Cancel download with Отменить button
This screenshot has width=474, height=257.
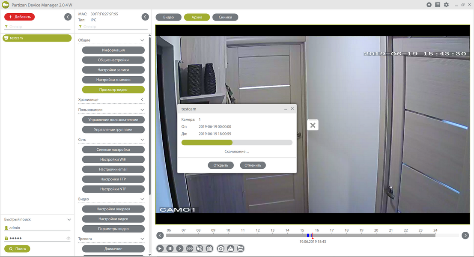[x=253, y=165]
